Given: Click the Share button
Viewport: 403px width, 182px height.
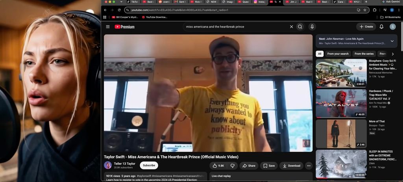Looking at the screenshot, I should [x=249, y=166].
